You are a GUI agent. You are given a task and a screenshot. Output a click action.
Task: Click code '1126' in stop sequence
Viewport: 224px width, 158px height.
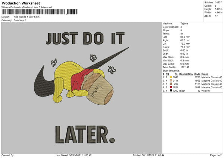[197, 84]
